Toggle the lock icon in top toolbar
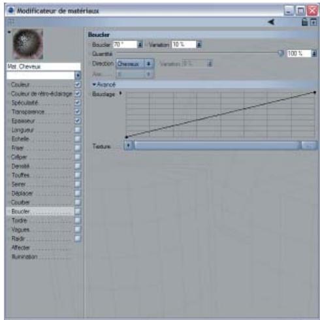This screenshot has width=320, height=320. 305,22
